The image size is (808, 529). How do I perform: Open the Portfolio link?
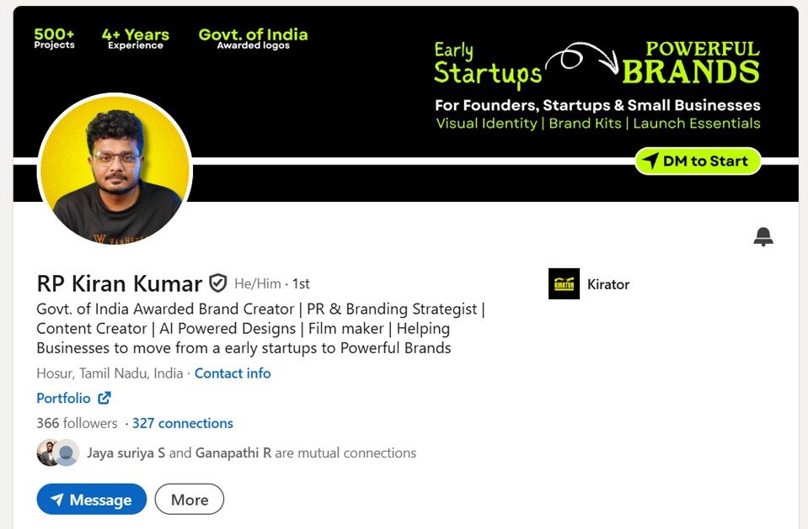pyautogui.click(x=64, y=398)
